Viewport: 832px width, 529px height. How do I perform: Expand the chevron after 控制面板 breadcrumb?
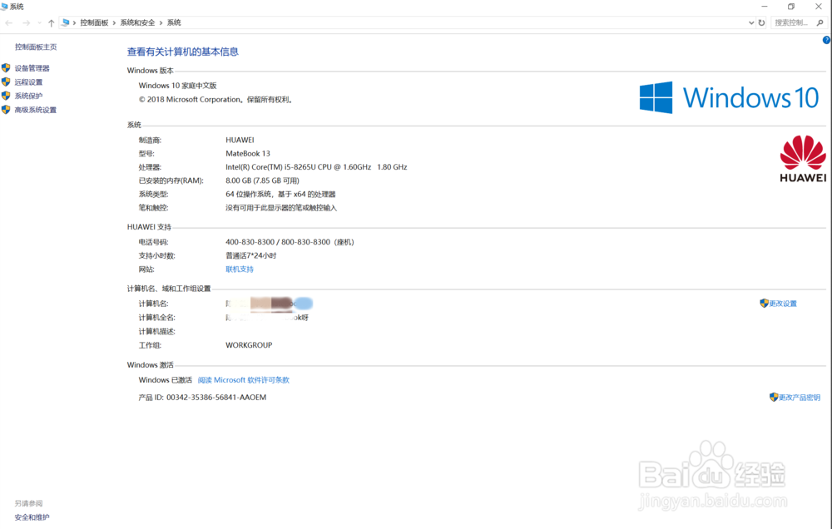coord(114,22)
